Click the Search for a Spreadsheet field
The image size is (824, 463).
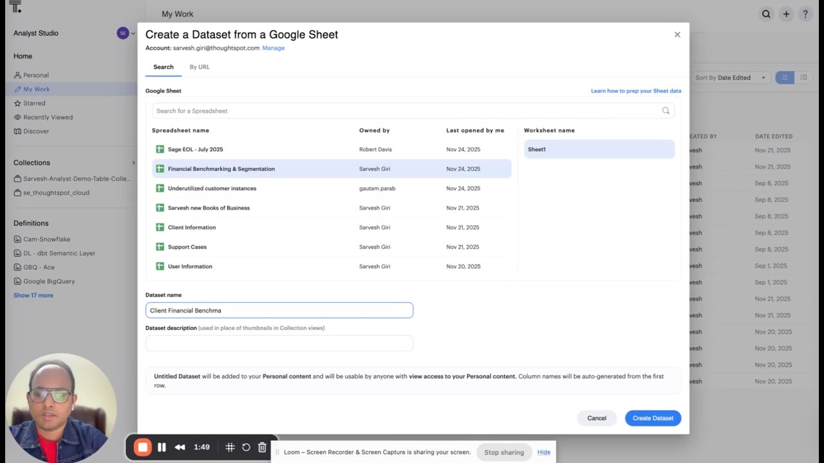pyautogui.click(x=413, y=111)
